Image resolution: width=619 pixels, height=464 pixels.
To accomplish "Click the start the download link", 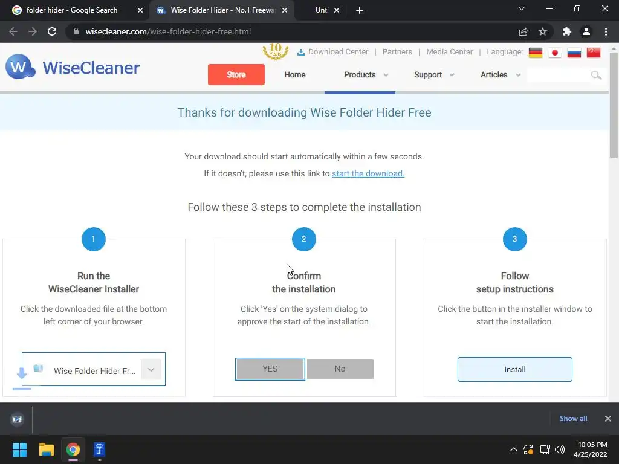I will point(368,173).
